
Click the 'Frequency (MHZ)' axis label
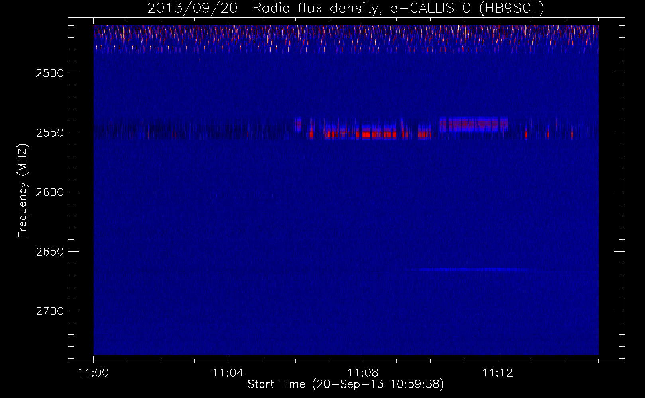tap(23, 191)
